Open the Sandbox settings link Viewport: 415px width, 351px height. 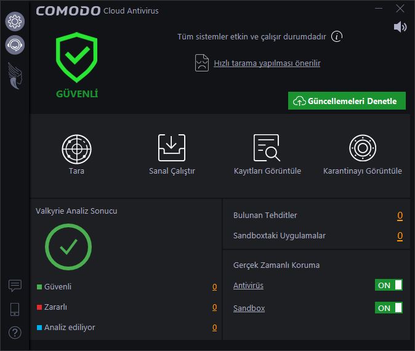[x=249, y=308]
